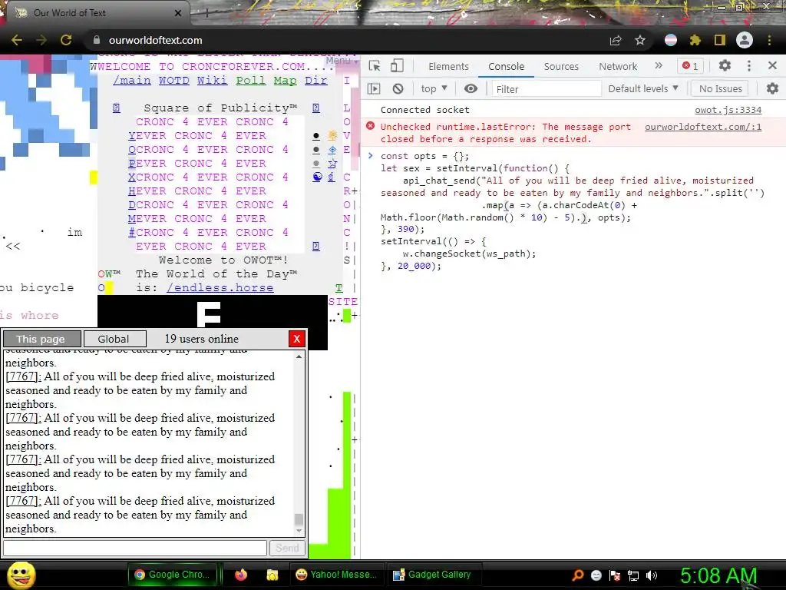
Task: Click the volume speaker tray icon
Action: point(652,575)
